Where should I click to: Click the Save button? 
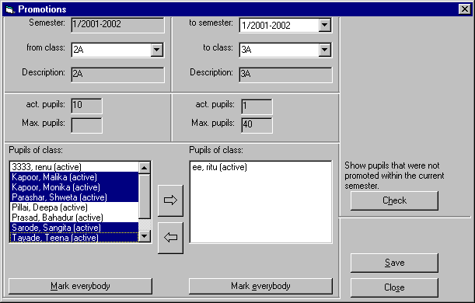[394, 263]
